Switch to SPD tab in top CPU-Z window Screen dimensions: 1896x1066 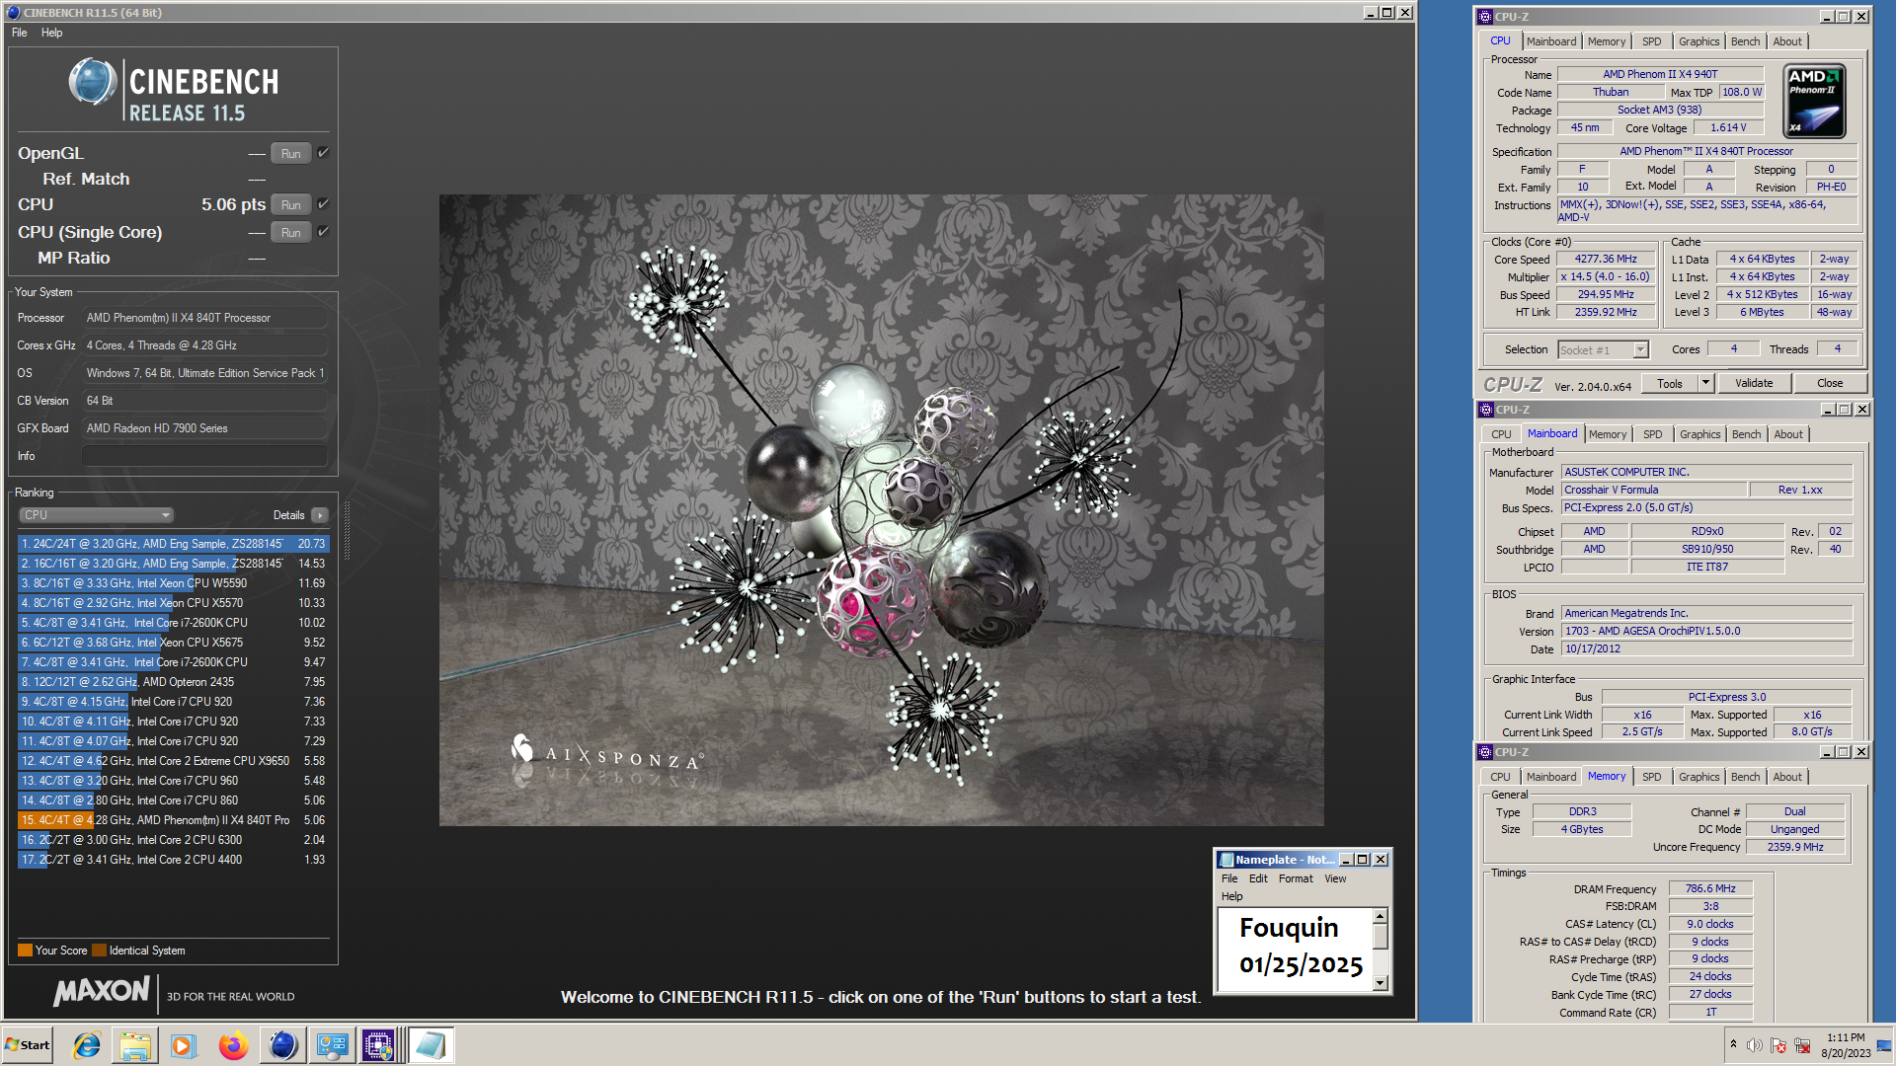1651,41
